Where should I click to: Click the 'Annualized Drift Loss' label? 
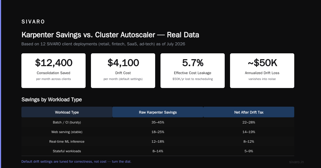pyautogui.click(x=262, y=73)
